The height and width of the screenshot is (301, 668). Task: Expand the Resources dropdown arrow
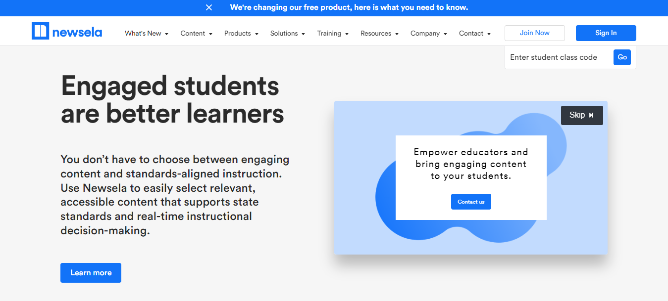pyautogui.click(x=397, y=34)
